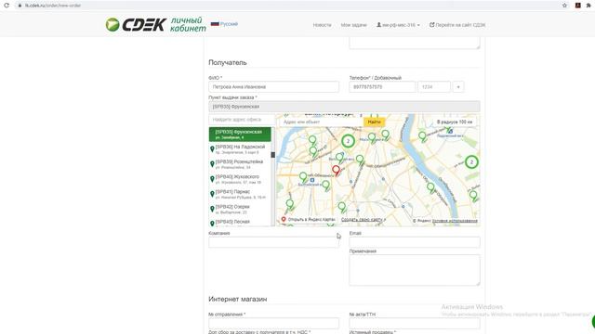Screen dimensions: 595x334
Task: Click the ФИО field with Петрова Анна Ивановна
Action: [273, 86]
